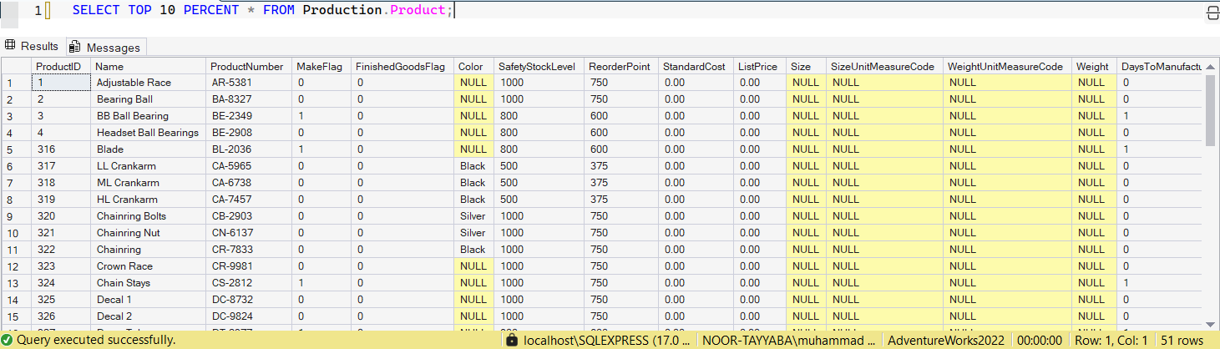Click the Decal 2 cell

tap(148, 316)
